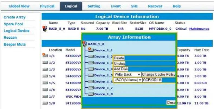
Task: Open the SHI tab
Action: 134,6
